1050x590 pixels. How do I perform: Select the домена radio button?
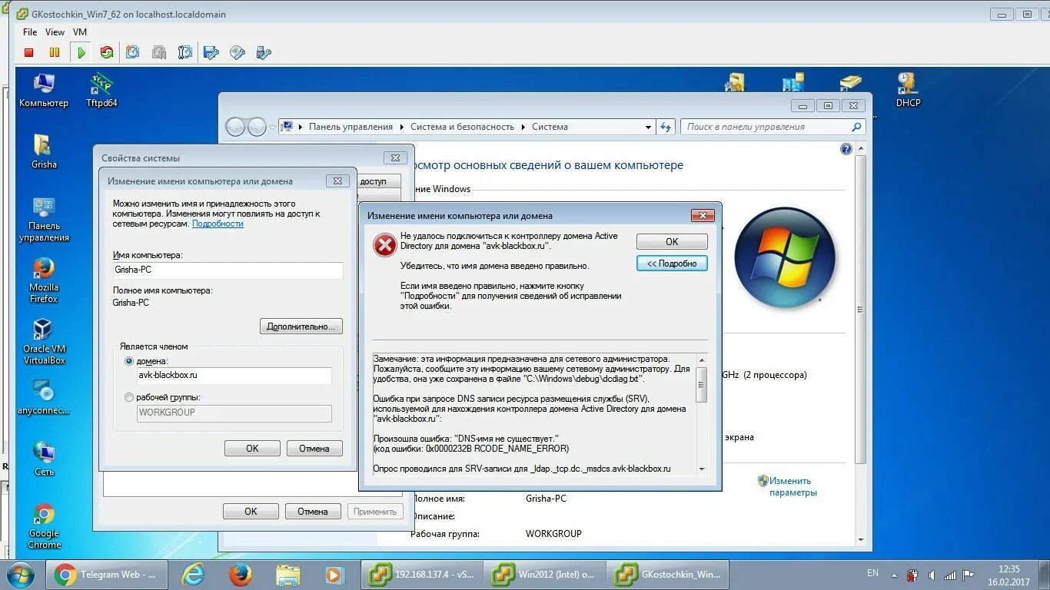(129, 361)
